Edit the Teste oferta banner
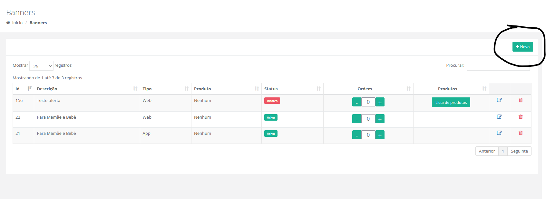This screenshot has height=199, width=546. point(499,100)
